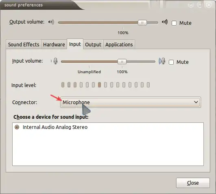Click the low output volume speaker icon
Screen dimensions: 216x194
(x=51, y=22)
